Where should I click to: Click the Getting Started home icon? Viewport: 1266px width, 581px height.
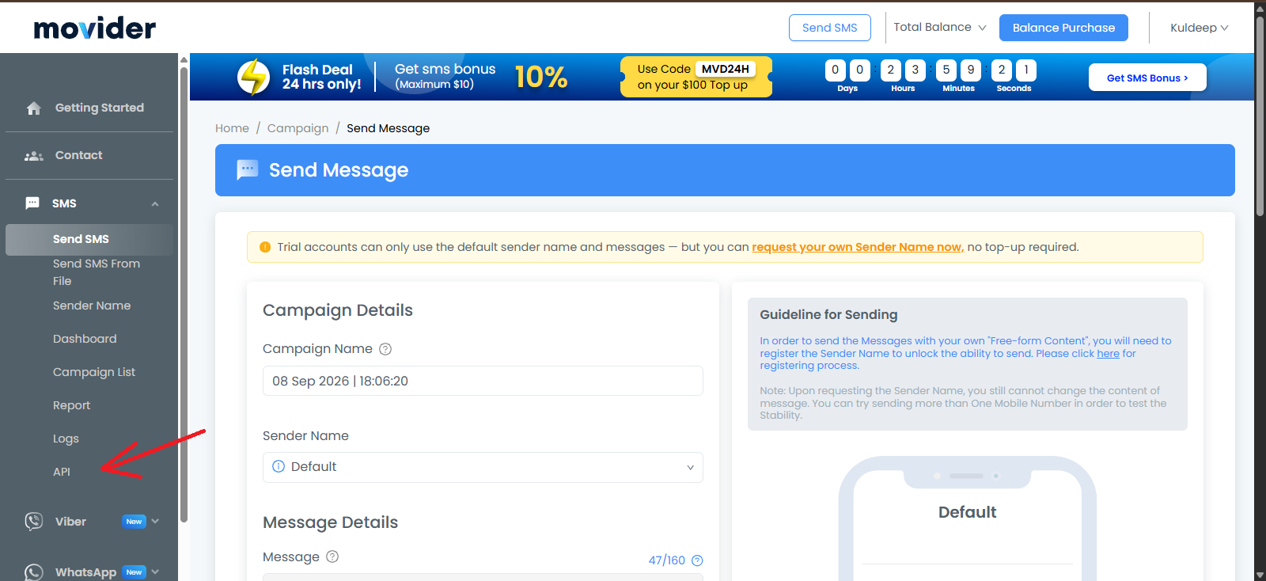point(33,108)
